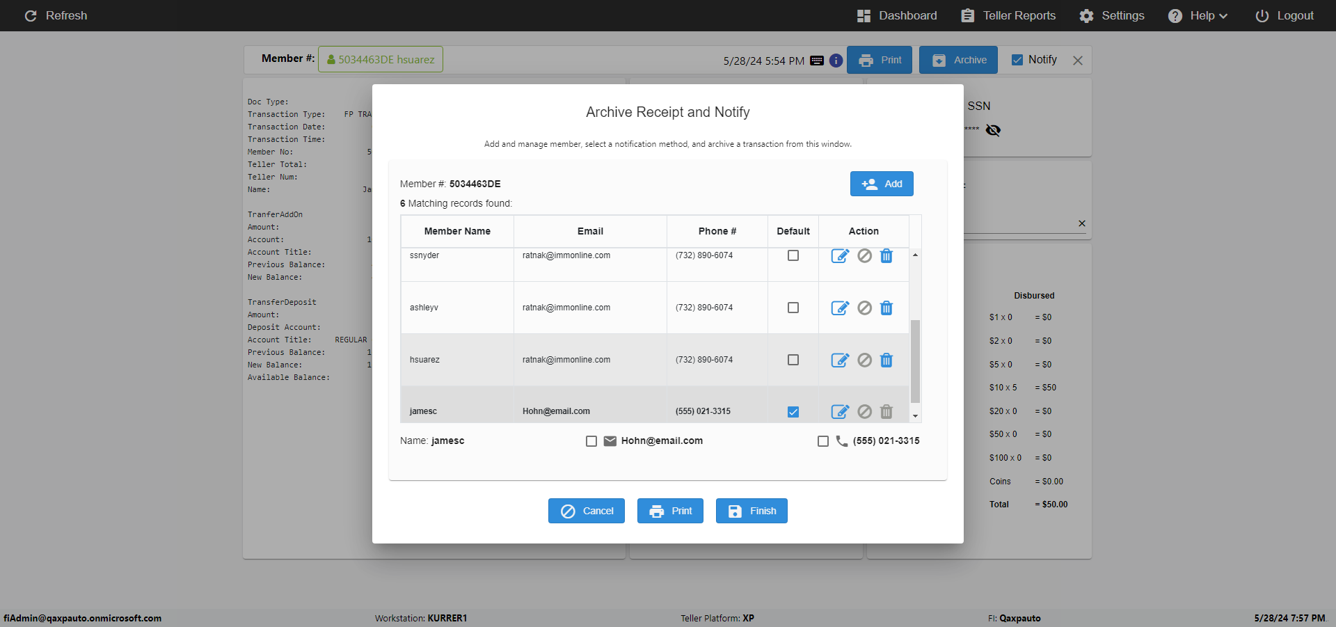Delete the ssnyder member record
This screenshot has width=1336, height=627.
click(886, 256)
